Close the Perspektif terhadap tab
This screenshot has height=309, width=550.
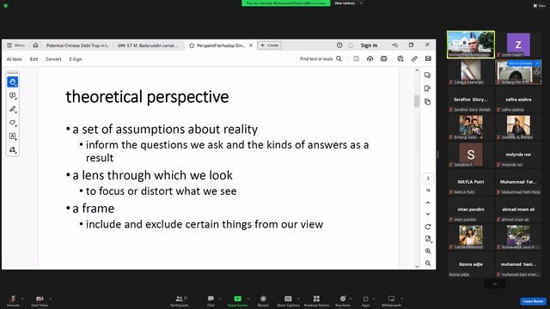pos(251,45)
